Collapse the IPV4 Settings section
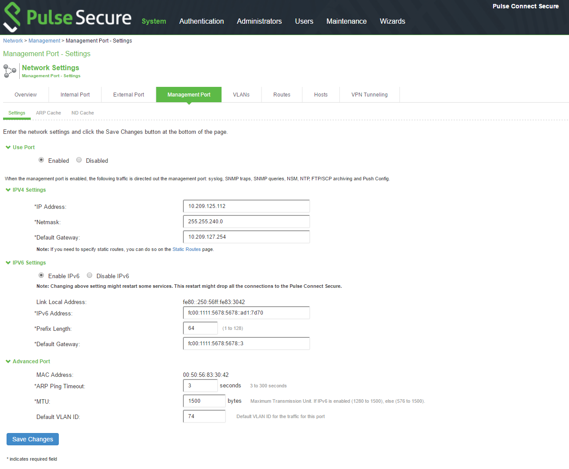Image resolution: width=569 pixels, height=469 pixels. pos(25,190)
